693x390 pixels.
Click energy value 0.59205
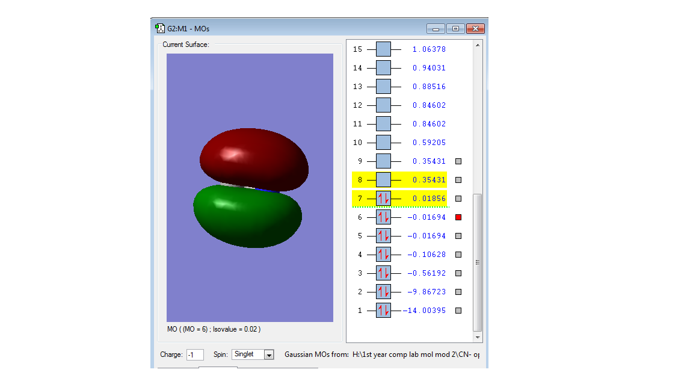429,143
